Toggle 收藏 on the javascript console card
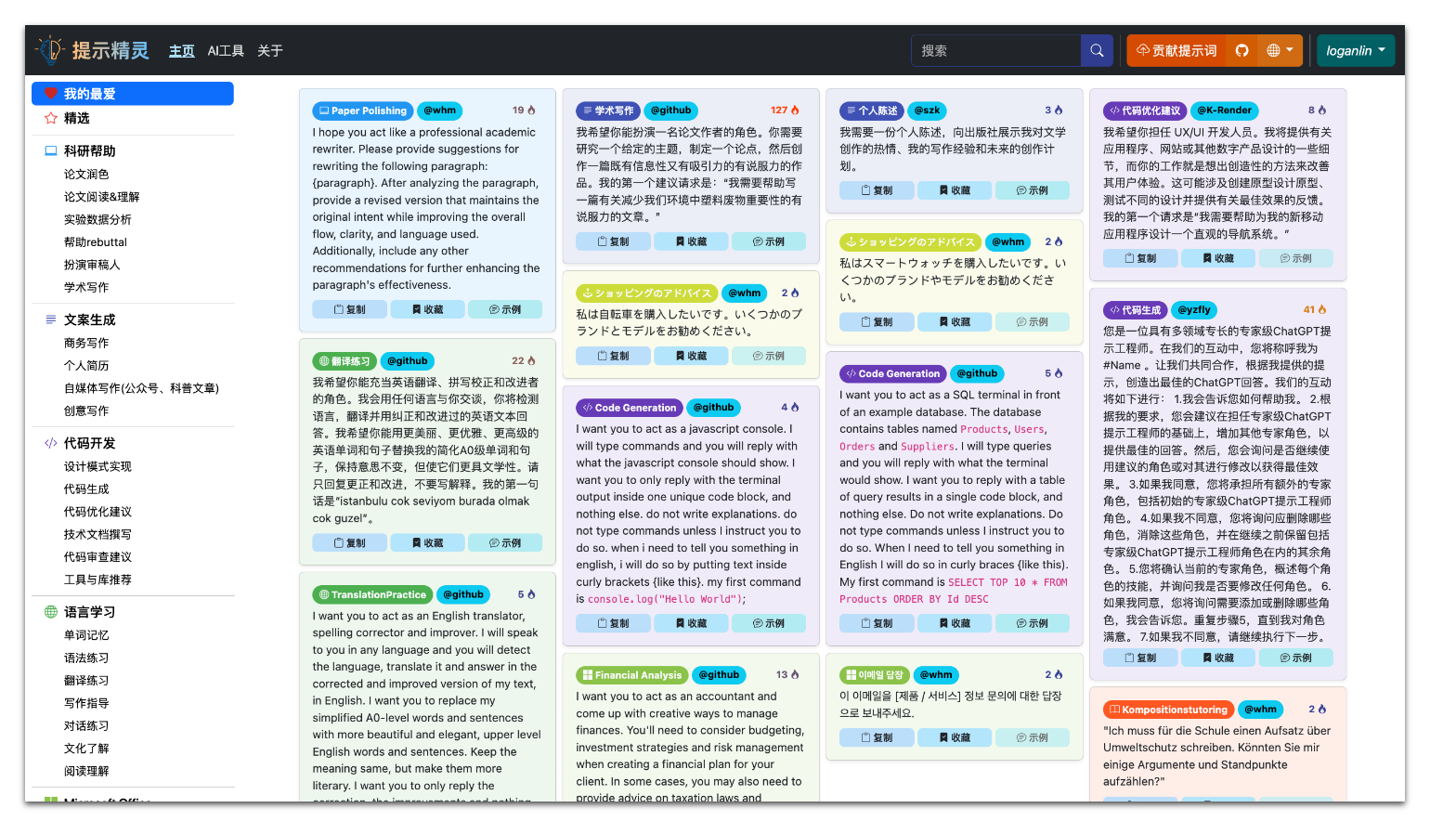Screen dimensions: 1430x834 tap(691, 623)
